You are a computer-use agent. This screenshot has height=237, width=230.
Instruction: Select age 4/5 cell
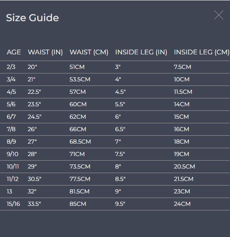(x=11, y=92)
